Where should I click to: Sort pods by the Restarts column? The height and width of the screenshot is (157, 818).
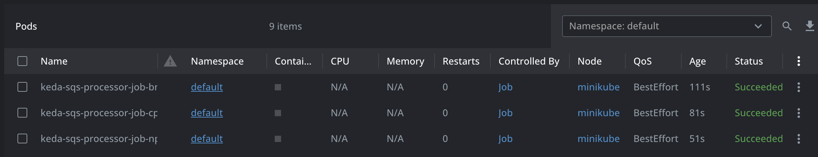pos(461,61)
